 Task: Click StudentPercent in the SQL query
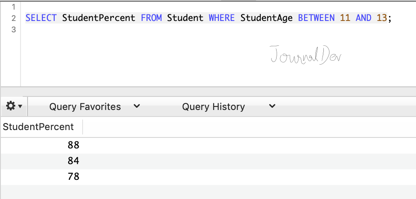pos(99,18)
